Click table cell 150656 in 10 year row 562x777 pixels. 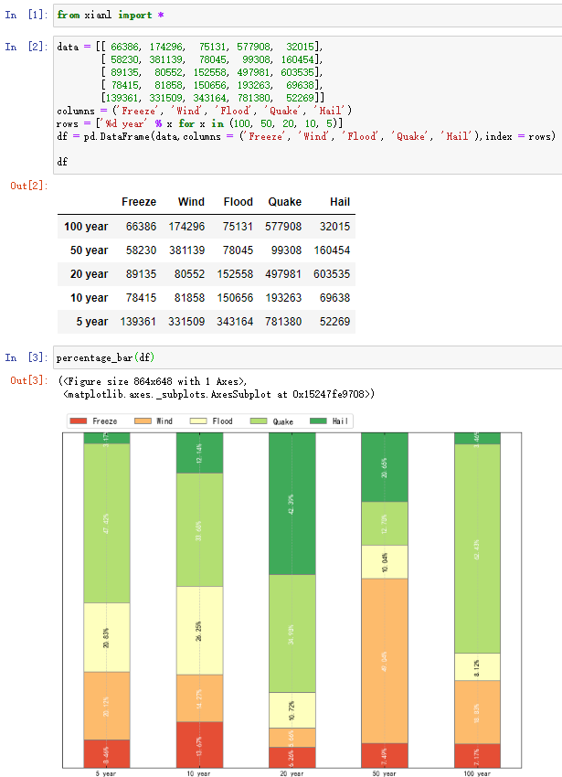pyautogui.click(x=235, y=298)
